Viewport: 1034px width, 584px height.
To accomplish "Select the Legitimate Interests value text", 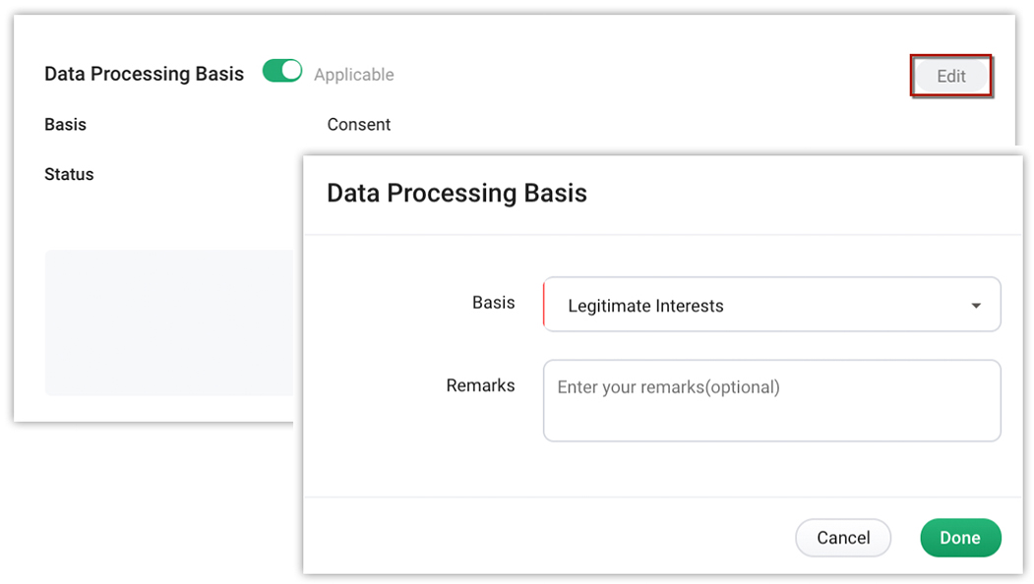I will (645, 306).
